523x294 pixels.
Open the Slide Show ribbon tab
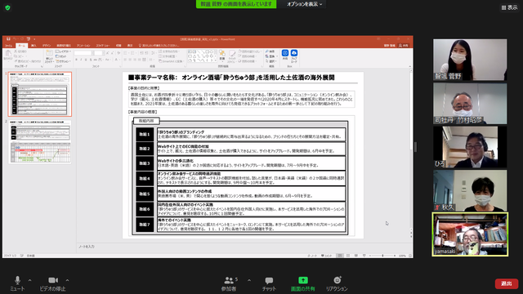[x=103, y=46]
